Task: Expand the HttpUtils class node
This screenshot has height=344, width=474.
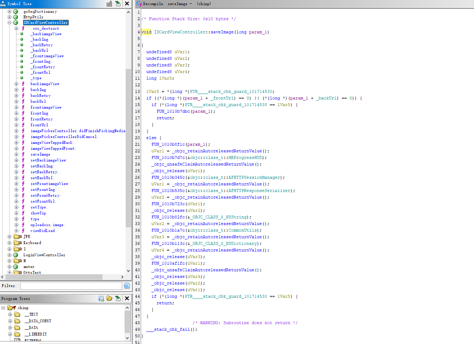Action: [x=10, y=17]
